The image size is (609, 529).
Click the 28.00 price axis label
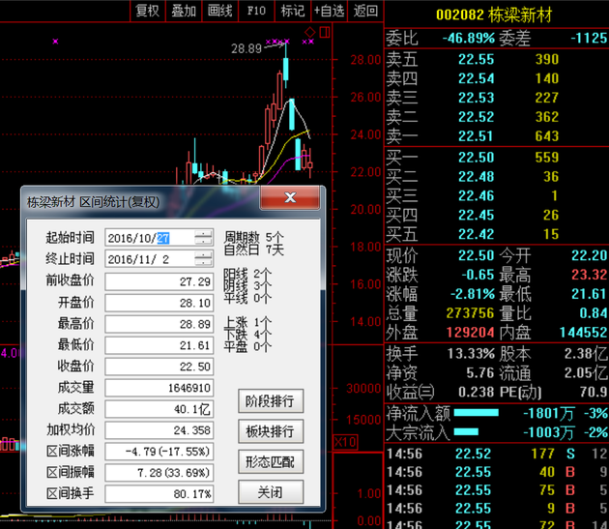[x=365, y=60]
